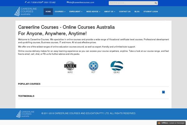Click the search magnifier icon
187x125 pixels.
[x=156, y=3]
